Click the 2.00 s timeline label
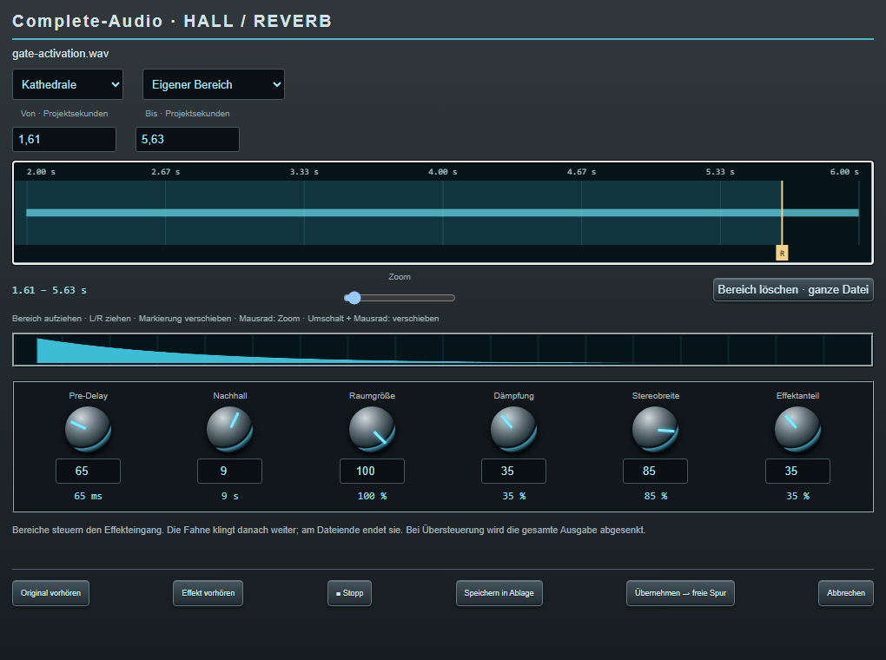The width and height of the screenshot is (886, 660). pyautogui.click(x=41, y=172)
